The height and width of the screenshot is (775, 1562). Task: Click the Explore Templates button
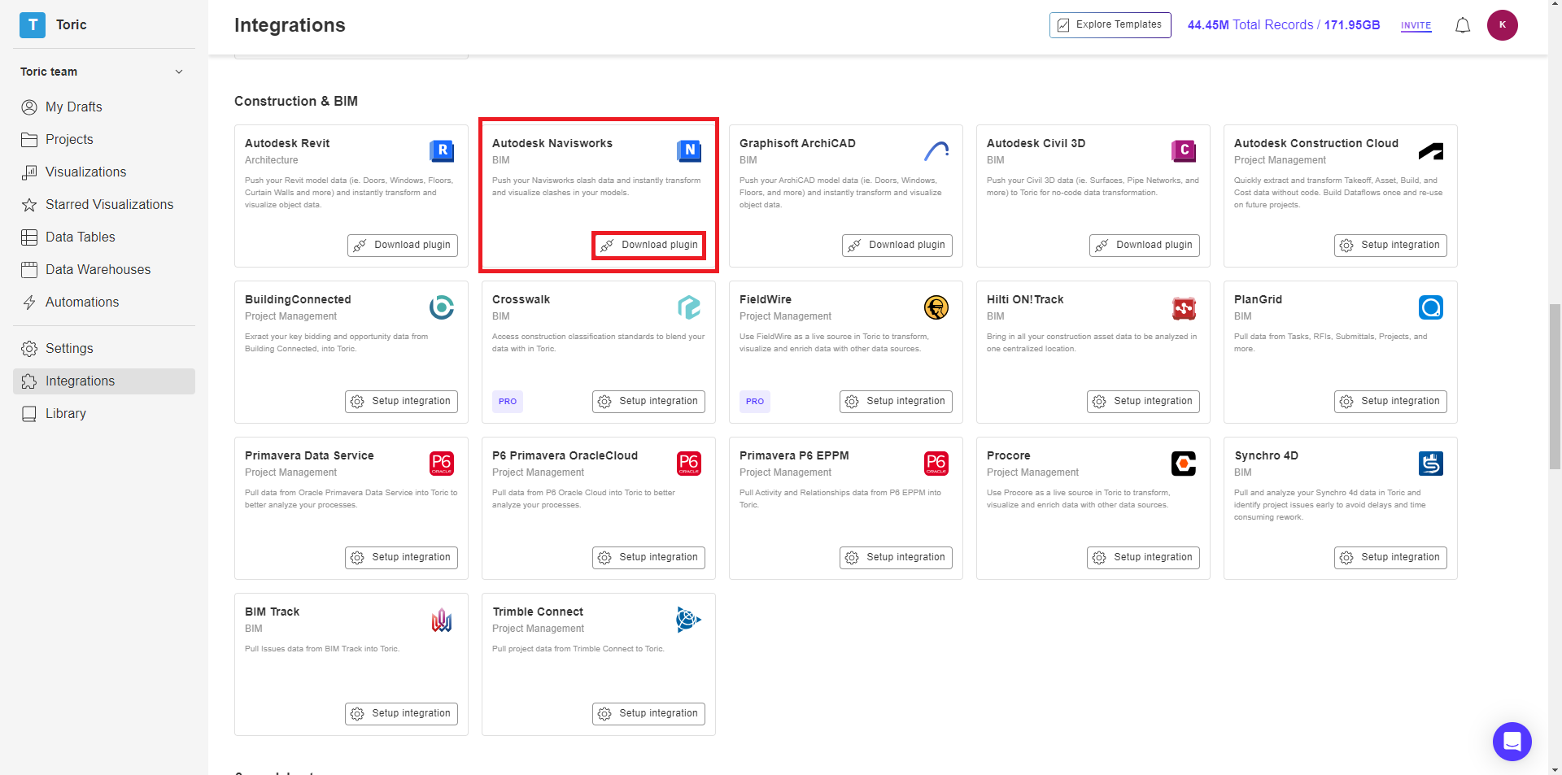[1110, 25]
